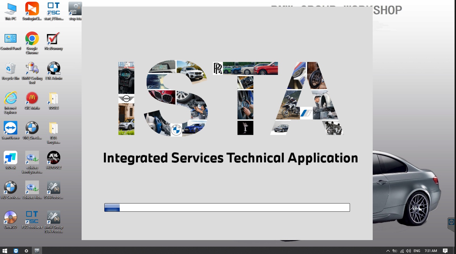Open the Windows Start menu
Screen dimensions: 456x254
tap(5, 251)
